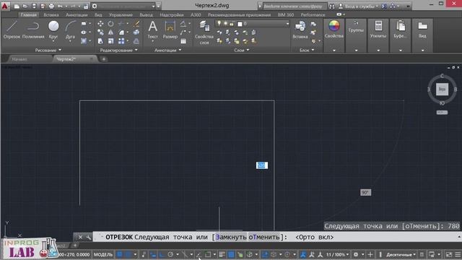The image size is (462, 260).
Task: Open the Десятичные units dropdown
Action: 401,254
